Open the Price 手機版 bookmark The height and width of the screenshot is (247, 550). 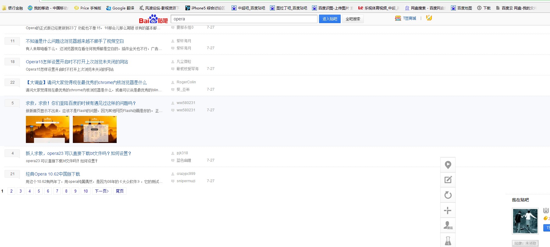coord(88,8)
